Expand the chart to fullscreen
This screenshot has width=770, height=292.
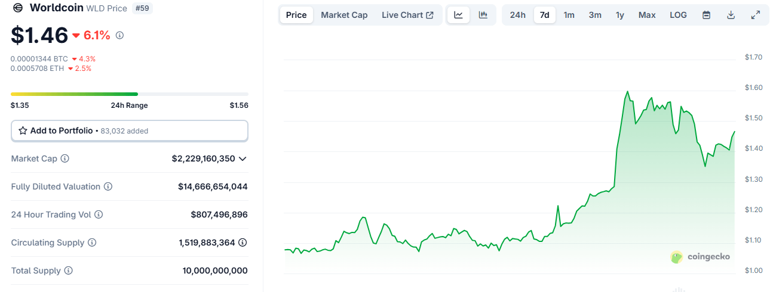[x=755, y=15]
